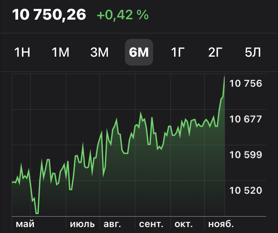Viewport: 278px width, 233px height.
Task: Select the 10 599 axis label
Action: [x=246, y=154]
